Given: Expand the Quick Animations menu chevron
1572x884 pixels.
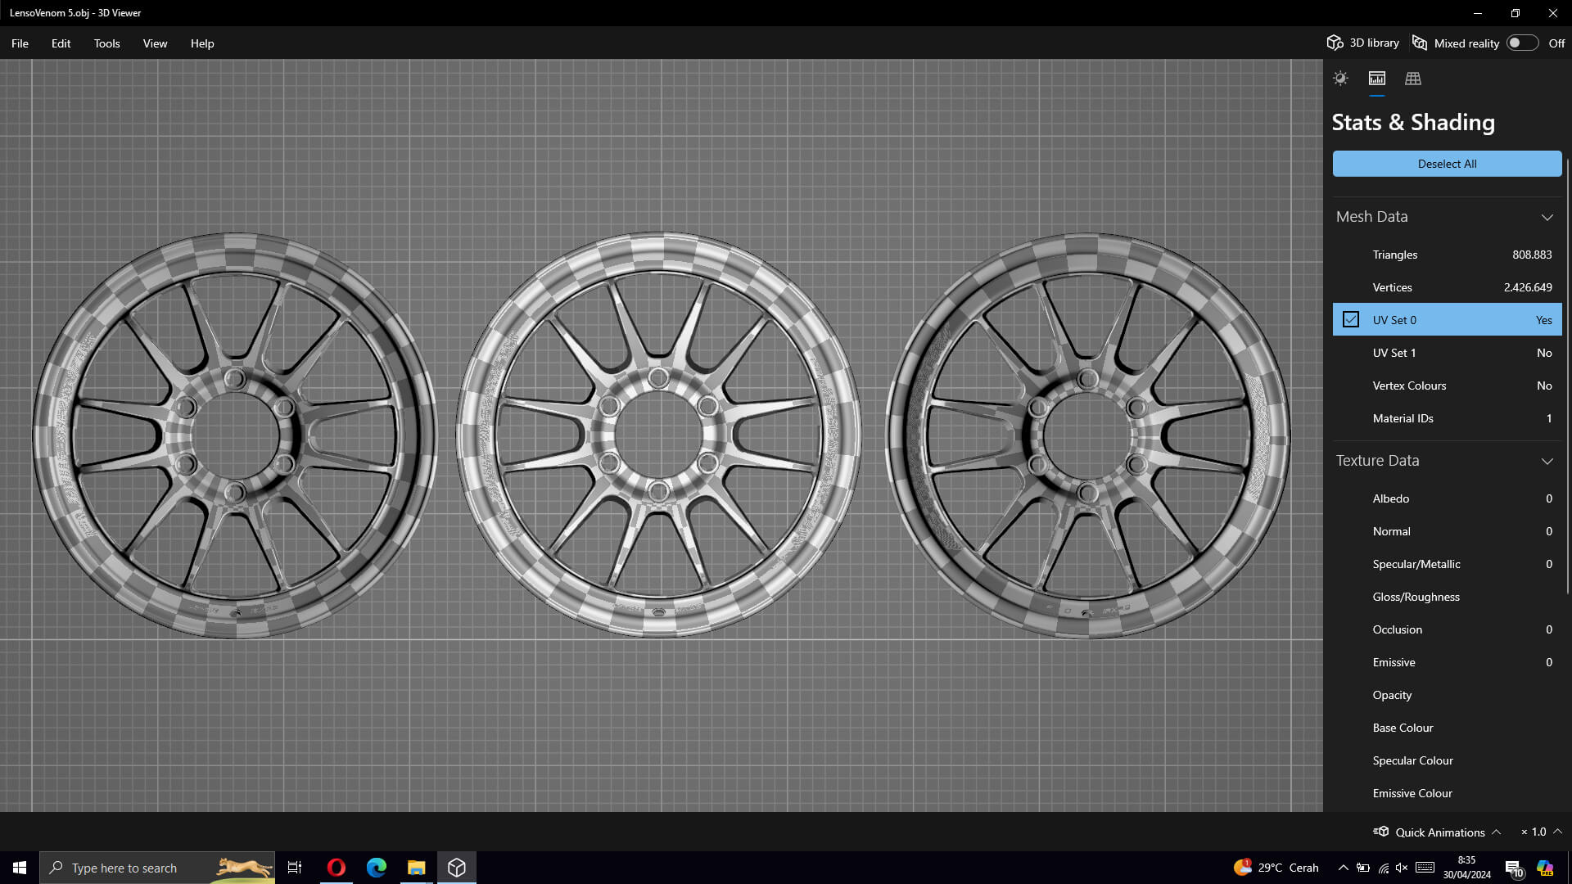Looking at the screenshot, I should coord(1496,832).
